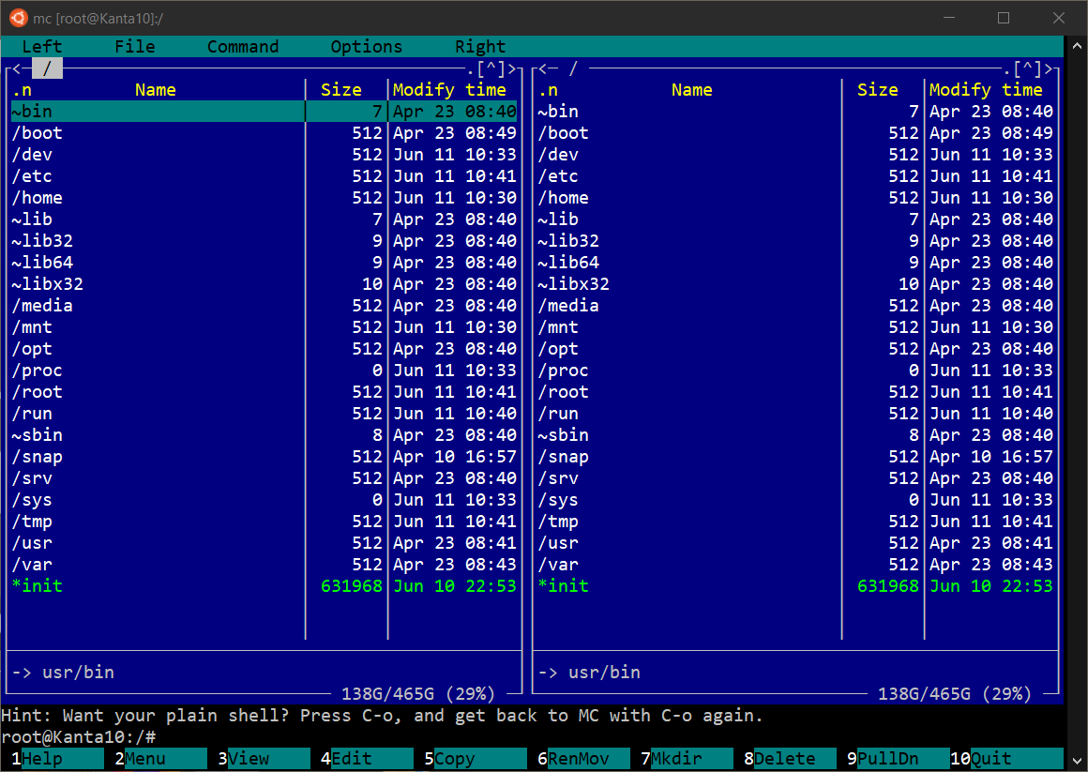
Task: Sort left panel by Name column header
Action: [x=156, y=90]
